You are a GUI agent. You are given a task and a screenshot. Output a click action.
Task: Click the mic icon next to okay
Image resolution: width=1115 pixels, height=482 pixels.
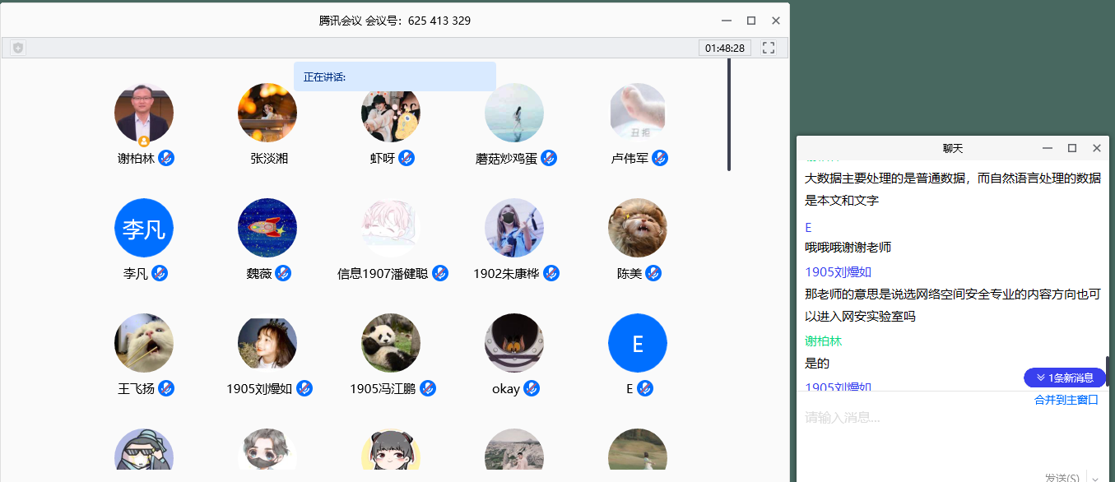coord(532,388)
